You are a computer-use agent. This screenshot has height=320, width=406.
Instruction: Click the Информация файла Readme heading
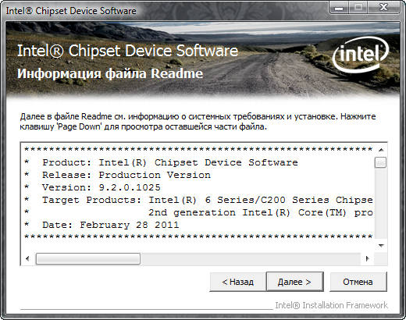pyautogui.click(x=110, y=73)
